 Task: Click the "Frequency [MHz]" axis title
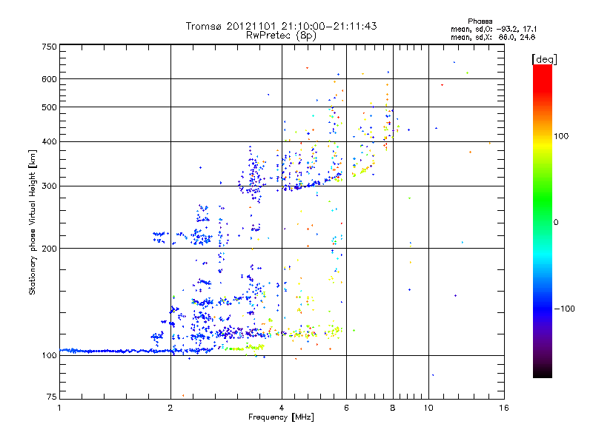281,417
